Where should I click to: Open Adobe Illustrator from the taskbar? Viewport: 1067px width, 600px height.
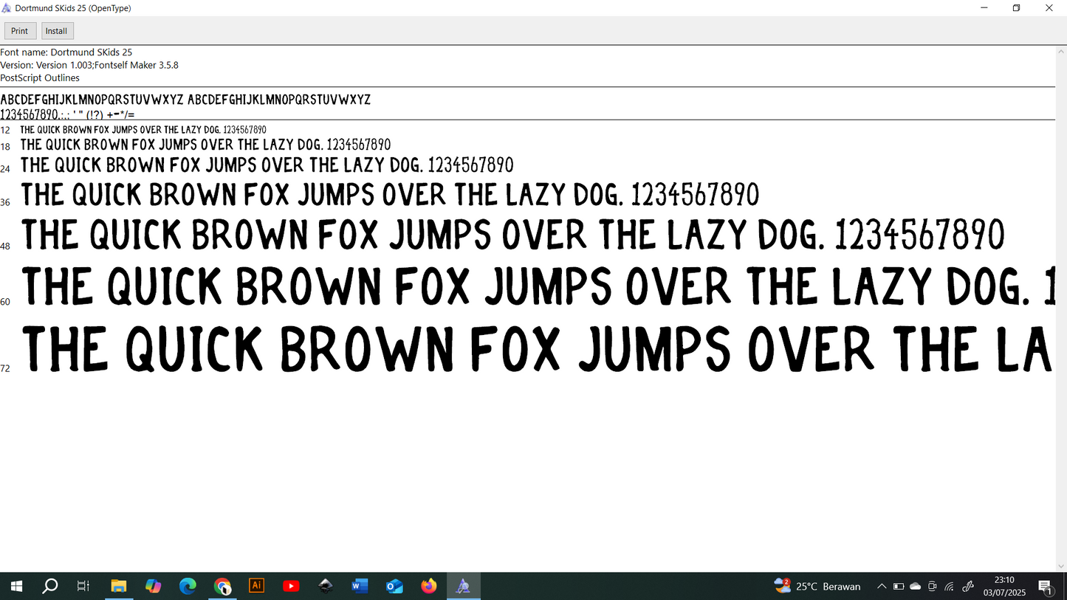point(257,586)
